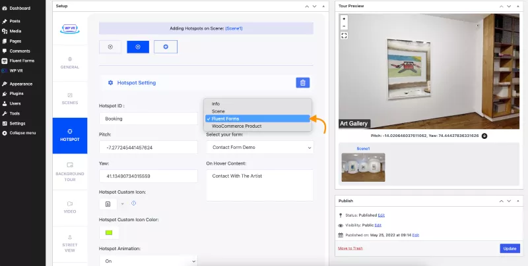Open Fluent Forms menu item

click(18, 61)
